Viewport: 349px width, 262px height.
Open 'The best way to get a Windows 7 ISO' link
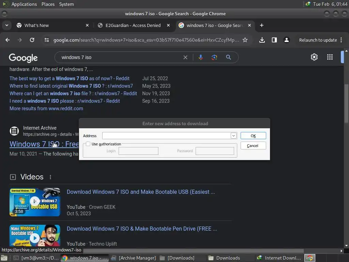coord(70,78)
